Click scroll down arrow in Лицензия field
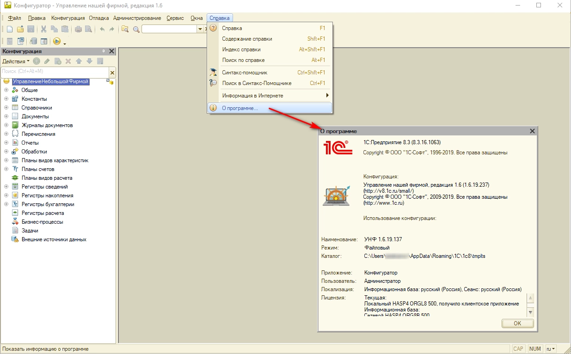 (x=530, y=312)
